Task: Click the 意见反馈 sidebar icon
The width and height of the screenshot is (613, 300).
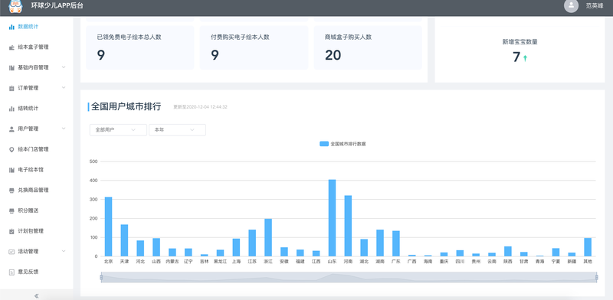Action: [x=11, y=272]
